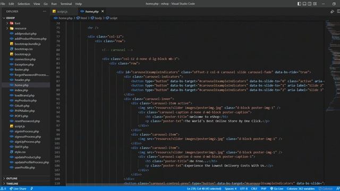Open the Selection menu
Screen dimensions: 340x191
[23, 4]
